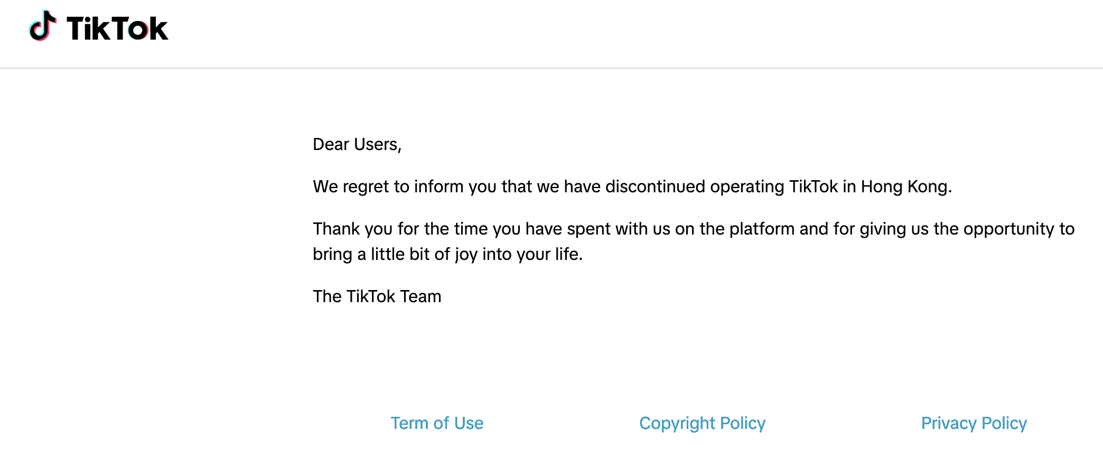Click the words "Hong Kong" in the notice
This screenshot has height=467, width=1103.
tap(905, 186)
